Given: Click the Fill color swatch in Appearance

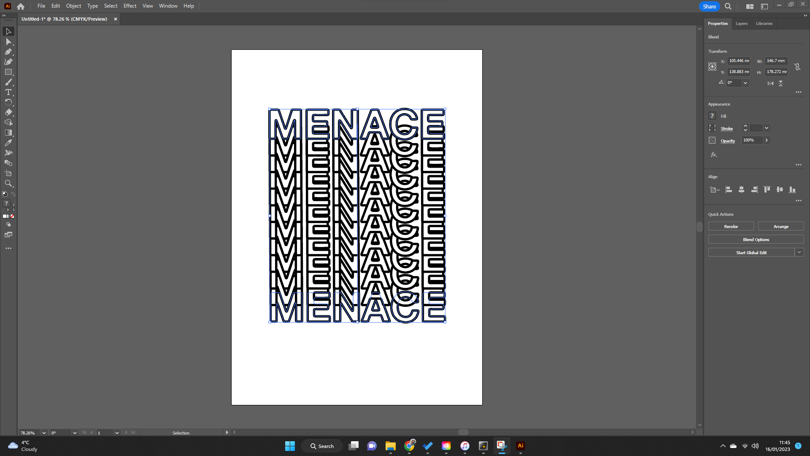Looking at the screenshot, I should click(712, 116).
